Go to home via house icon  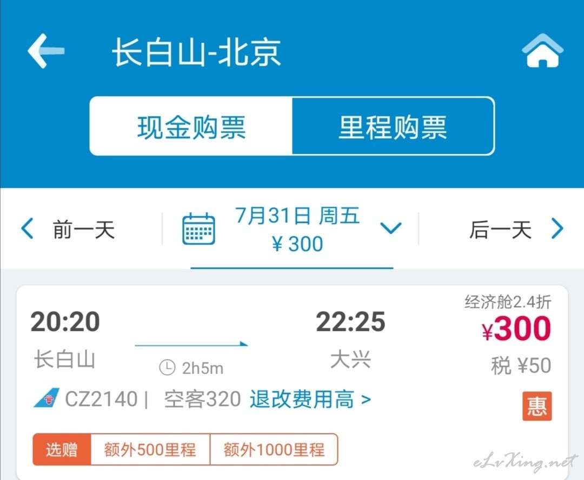pos(542,51)
